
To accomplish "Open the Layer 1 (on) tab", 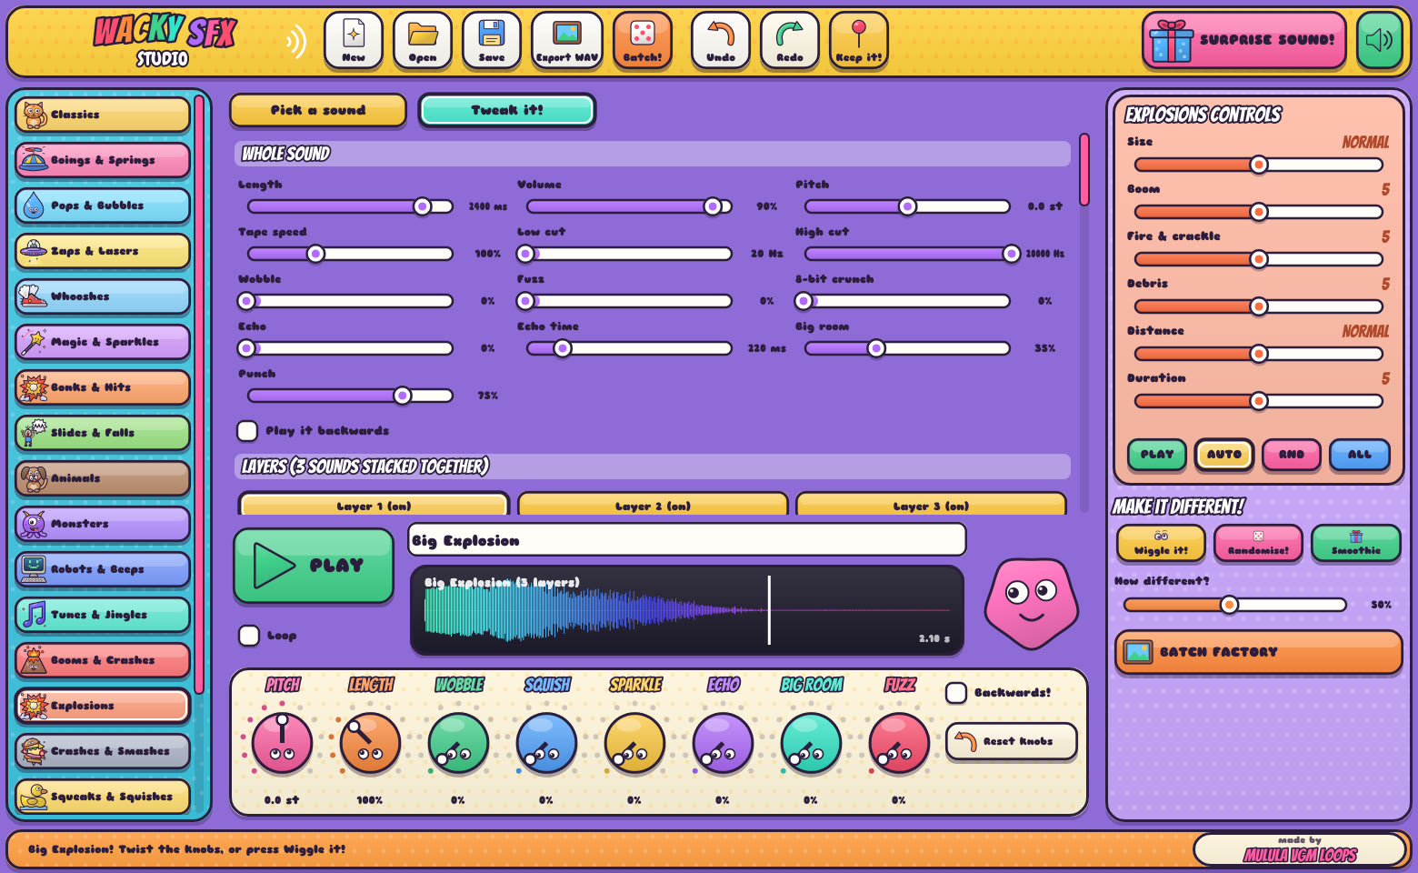I will point(374,505).
